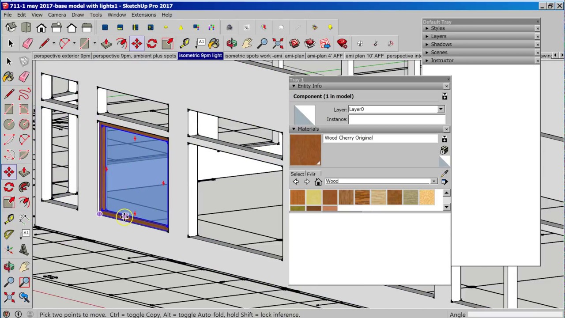565x318 pixels.
Task: Switch to the "ami-plan 4' AFF" scene tab
Action: [325, 56]
